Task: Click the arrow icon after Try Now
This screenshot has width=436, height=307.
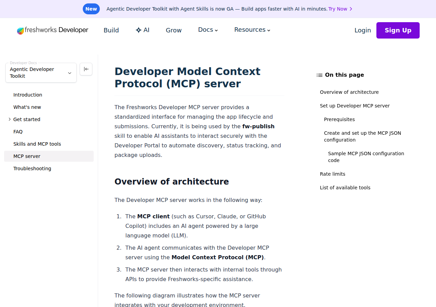Action: (x=351, y=9)
